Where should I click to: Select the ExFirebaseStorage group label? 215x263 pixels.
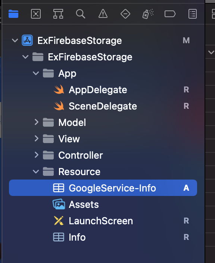click(90, 57)
